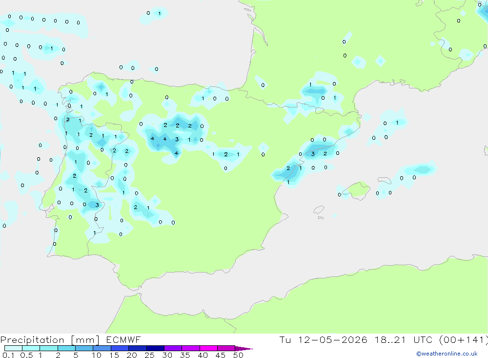Click the legend label '0.1'
This screenshot has width=488, height=358.
(8, 355)
